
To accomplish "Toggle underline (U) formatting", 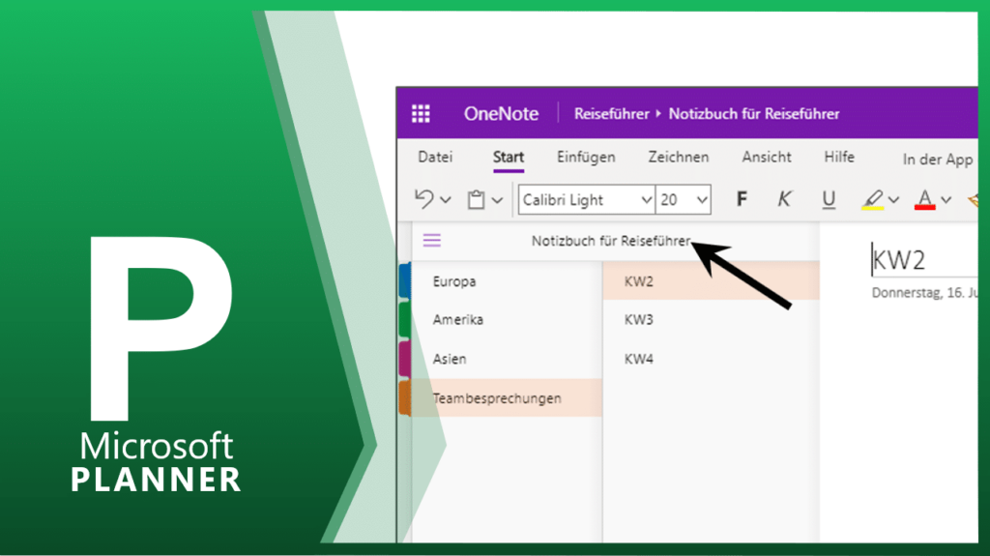I will point(829,199).
